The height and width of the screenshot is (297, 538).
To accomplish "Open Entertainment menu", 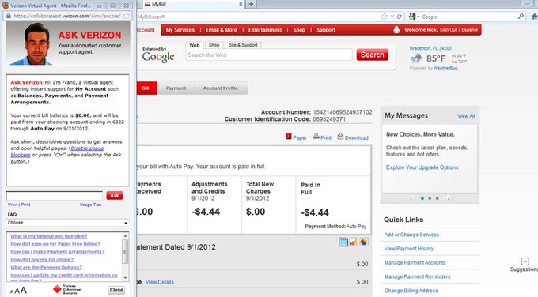I will coord(265,30).
